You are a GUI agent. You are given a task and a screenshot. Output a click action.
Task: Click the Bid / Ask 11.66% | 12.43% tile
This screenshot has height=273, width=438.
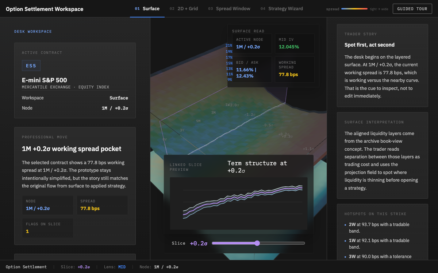click(x=253, y=69)
